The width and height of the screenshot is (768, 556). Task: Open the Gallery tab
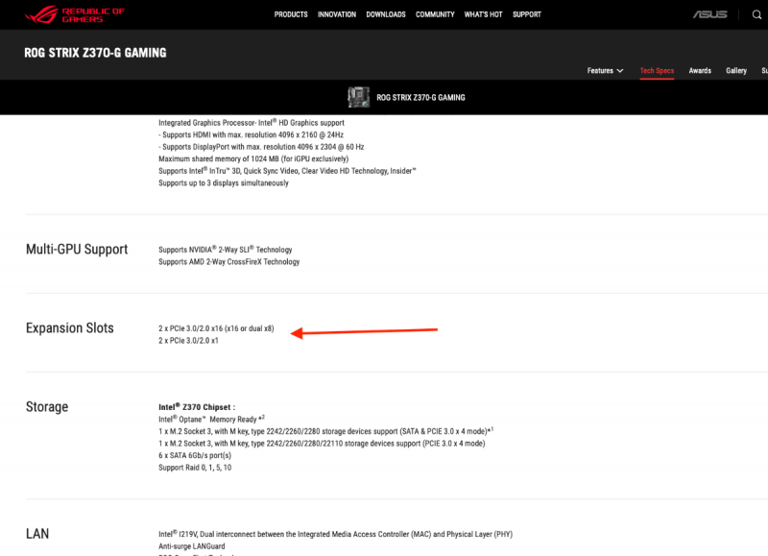click(x=736, y=70)
